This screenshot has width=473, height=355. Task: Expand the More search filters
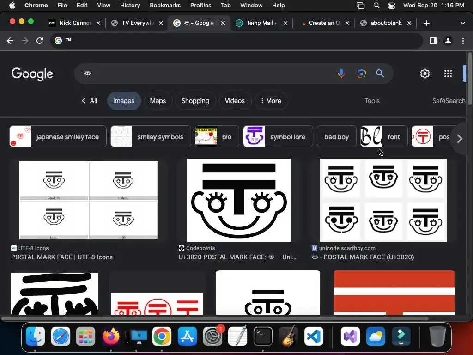tap(271, 101)
